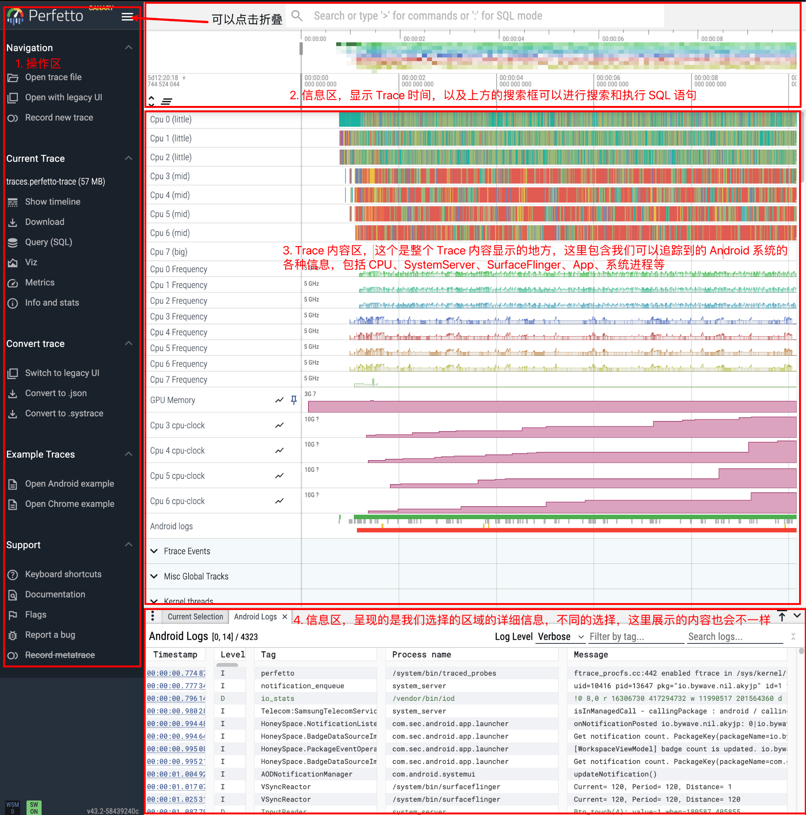Toggle graph mode on Cpu 3 cpu-clock track

(x=279, y=425)
